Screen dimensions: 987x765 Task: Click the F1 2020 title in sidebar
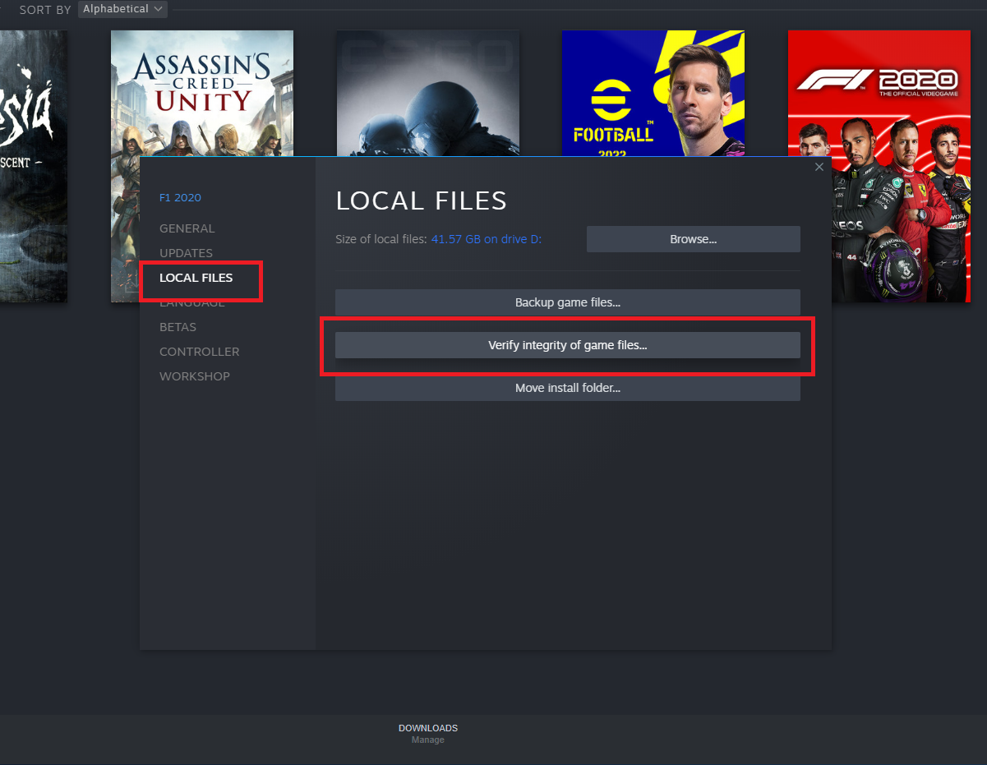180,197
